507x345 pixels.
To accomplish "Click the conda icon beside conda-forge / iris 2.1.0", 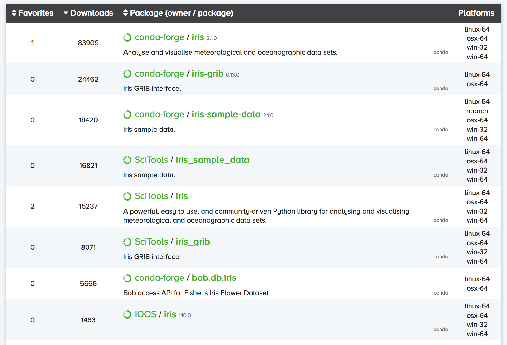I will [128, 37].
